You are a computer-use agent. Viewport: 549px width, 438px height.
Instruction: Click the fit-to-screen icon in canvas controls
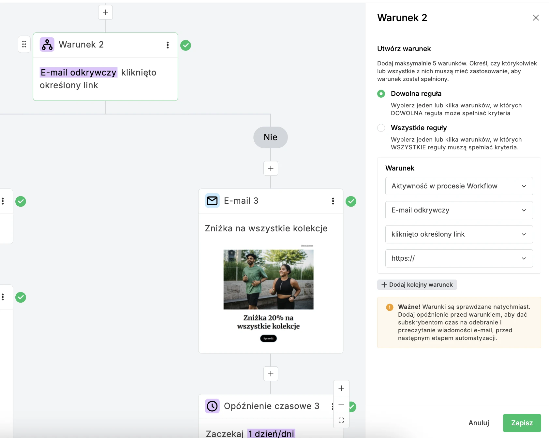(x=341, y=420)
